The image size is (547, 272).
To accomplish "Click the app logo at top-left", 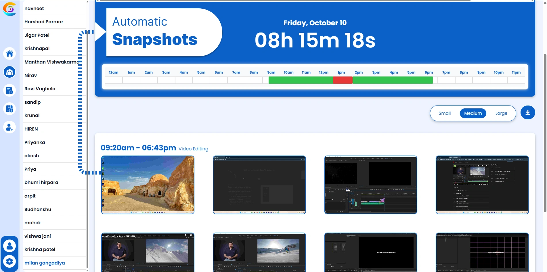I will [x=9, y=9].
